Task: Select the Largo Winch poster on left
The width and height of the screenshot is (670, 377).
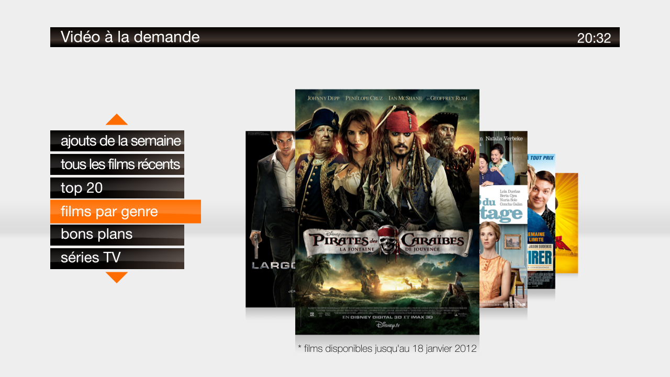Action: [270, 219]
